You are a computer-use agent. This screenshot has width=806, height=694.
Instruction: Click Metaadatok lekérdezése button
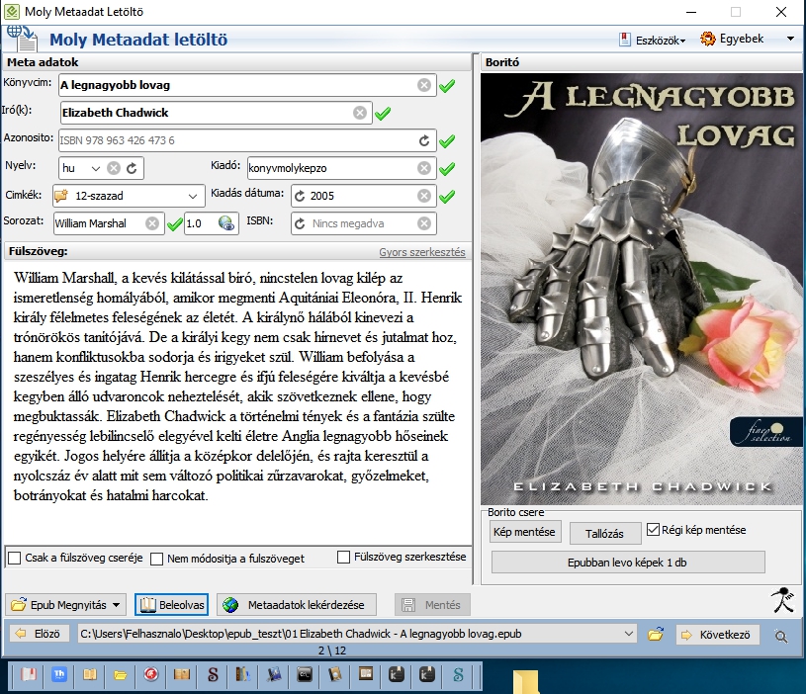(297, 605)
